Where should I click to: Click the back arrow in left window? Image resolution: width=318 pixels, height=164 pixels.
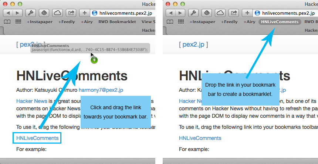click(x=8, y=13)
